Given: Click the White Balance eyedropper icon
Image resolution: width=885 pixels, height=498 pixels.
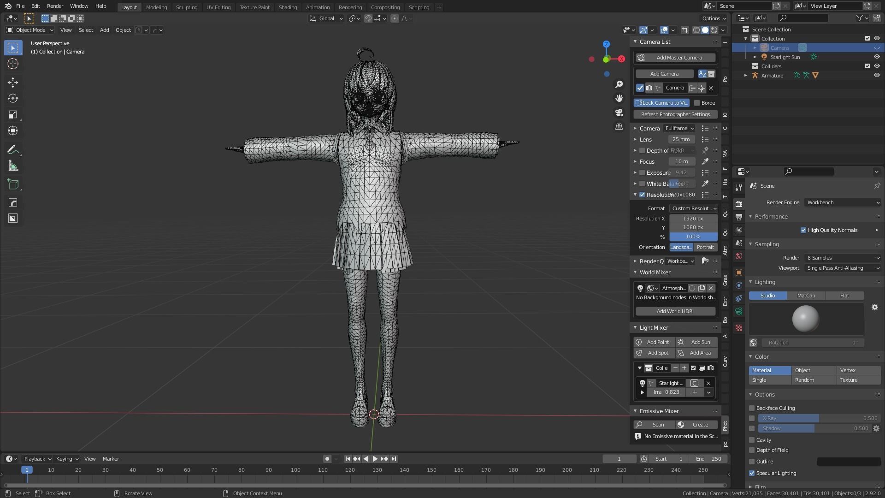Looking at the screenshot, I should (x=705, y=184).
